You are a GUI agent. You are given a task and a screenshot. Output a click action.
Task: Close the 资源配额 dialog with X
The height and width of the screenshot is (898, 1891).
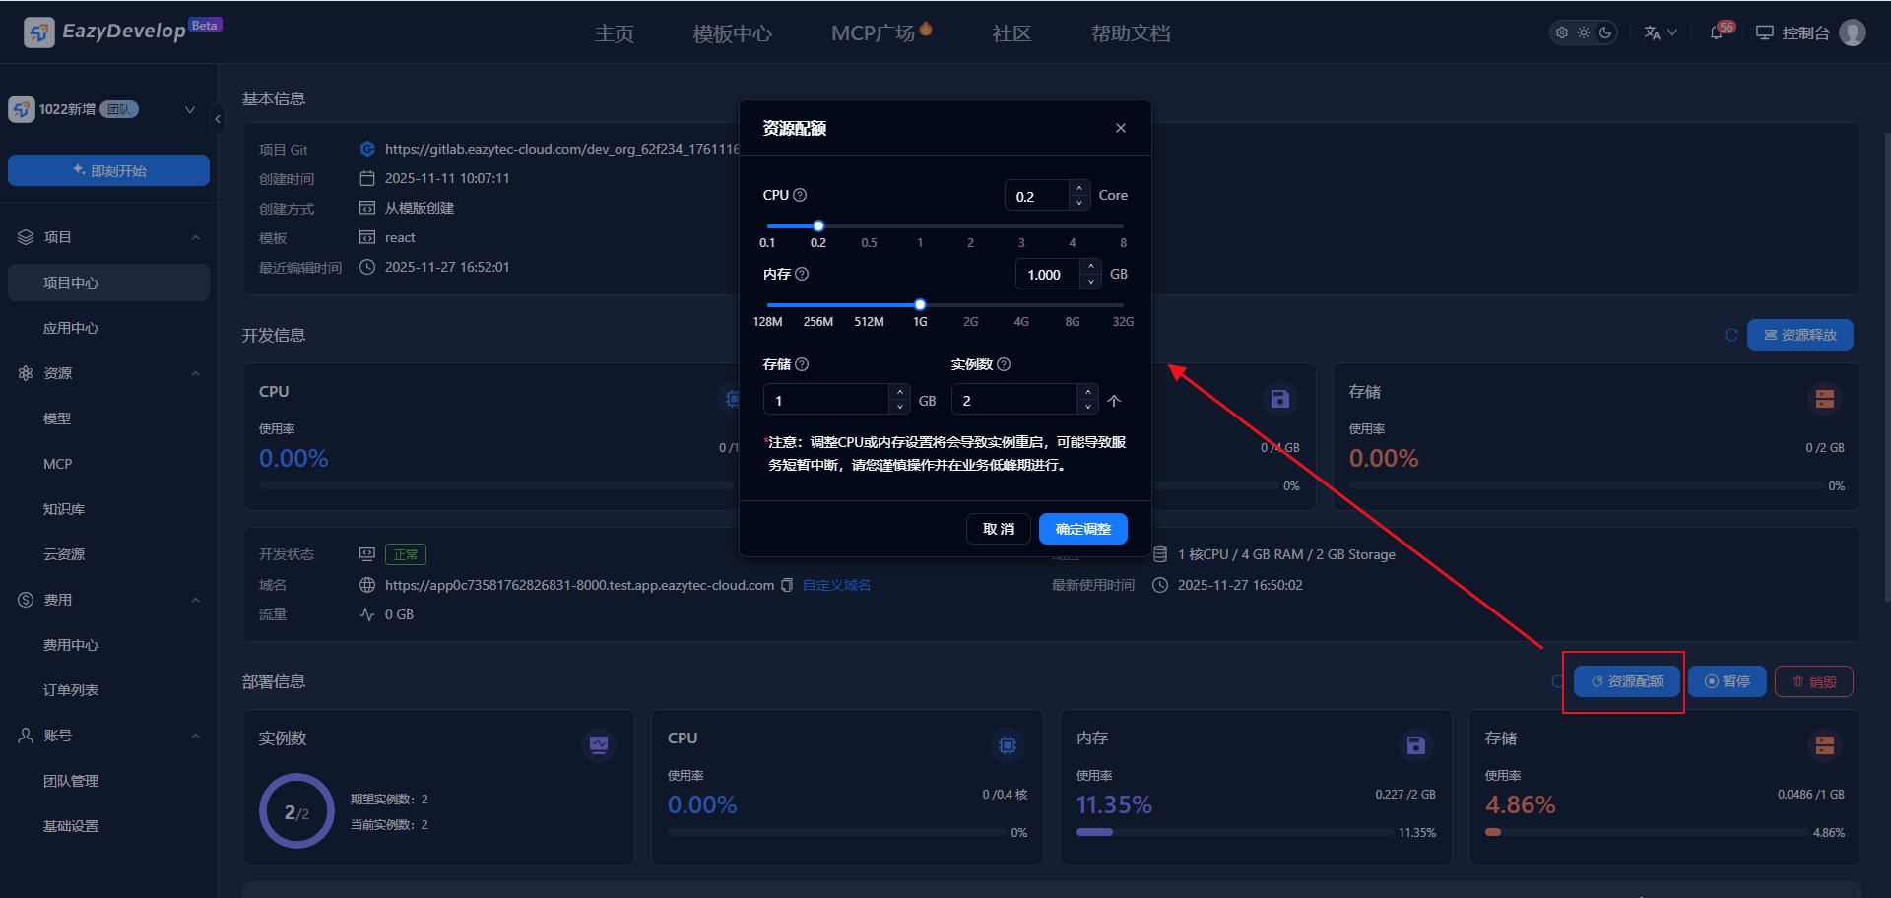tap(1120, 128)
